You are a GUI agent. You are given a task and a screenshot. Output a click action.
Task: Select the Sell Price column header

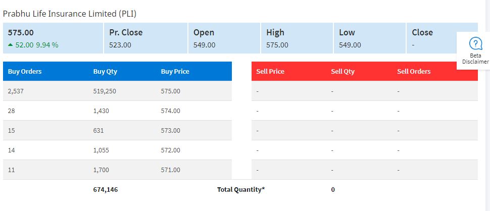[270, 71]
